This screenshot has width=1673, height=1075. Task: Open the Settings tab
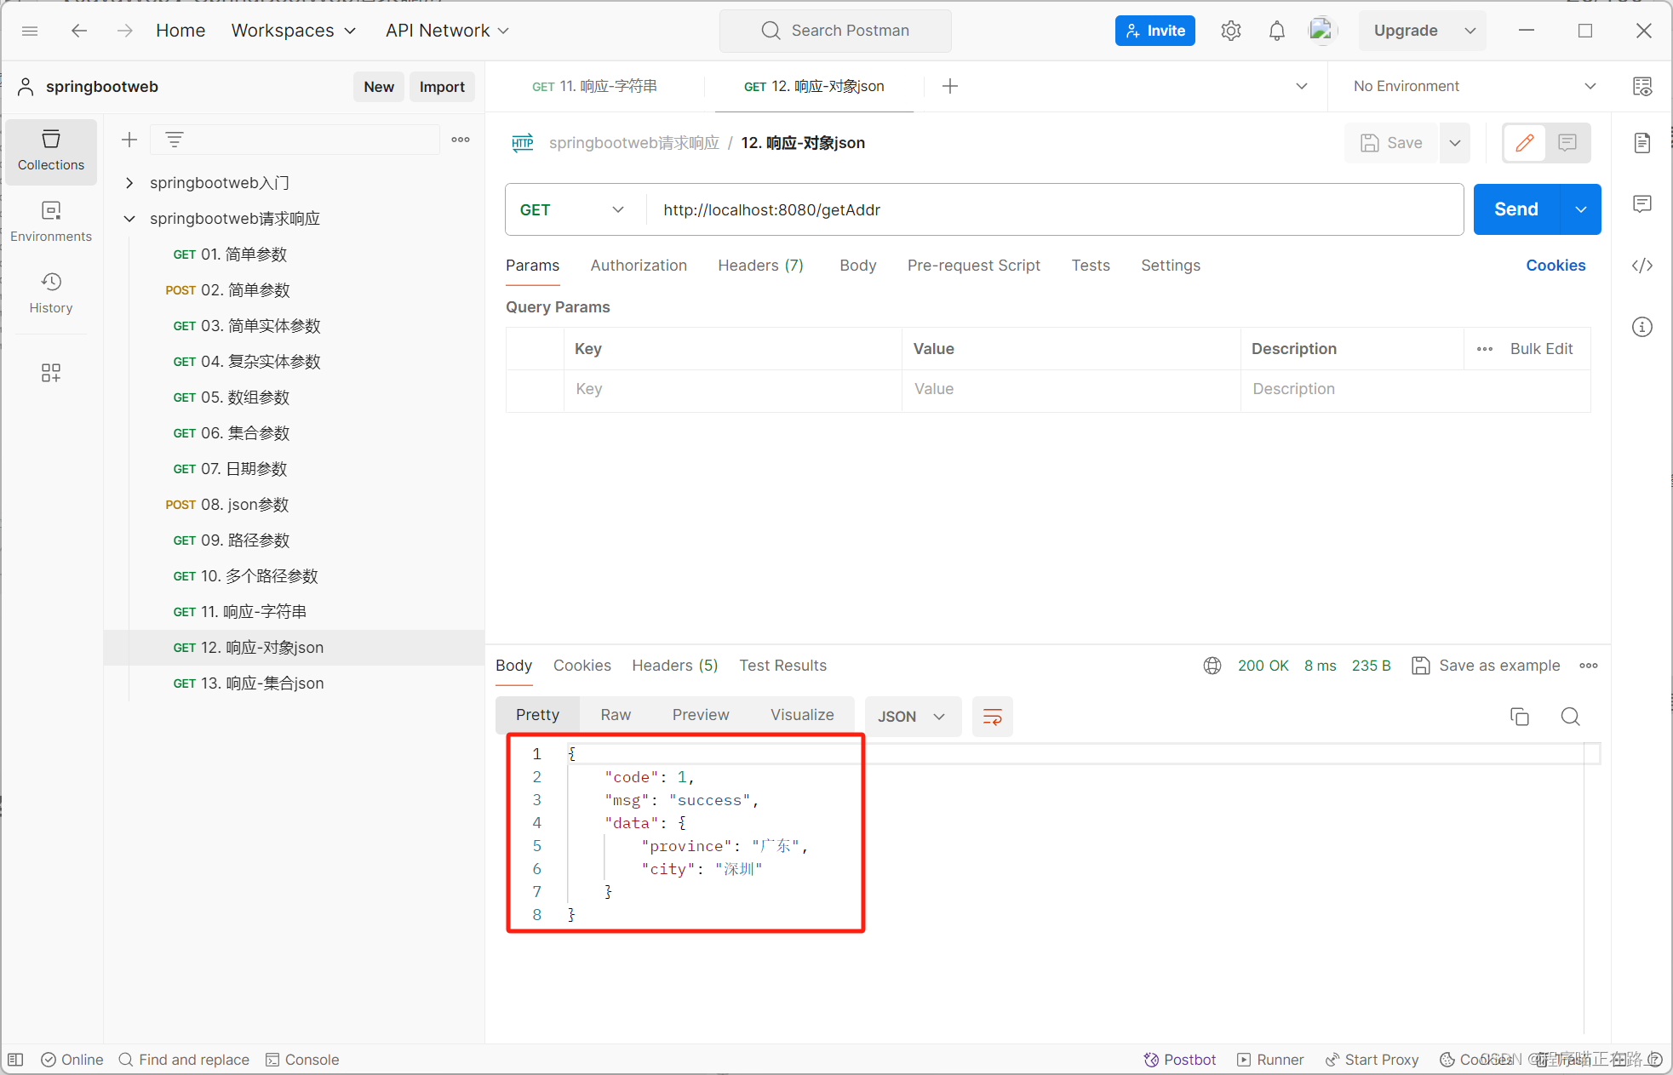(1171, 266)
